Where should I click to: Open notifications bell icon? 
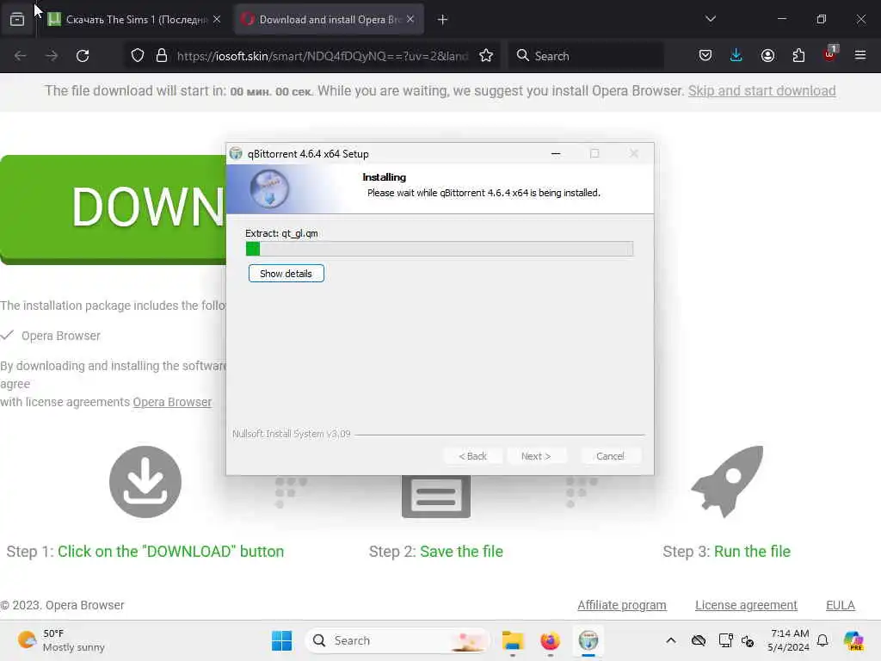point(822,640)
